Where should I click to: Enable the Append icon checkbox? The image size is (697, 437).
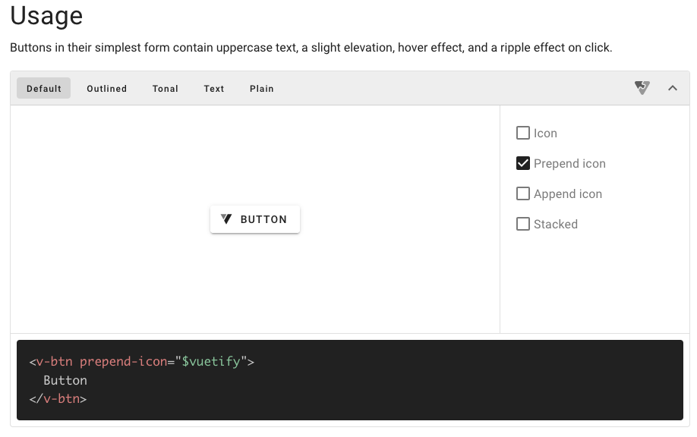[x=522, y=193]
